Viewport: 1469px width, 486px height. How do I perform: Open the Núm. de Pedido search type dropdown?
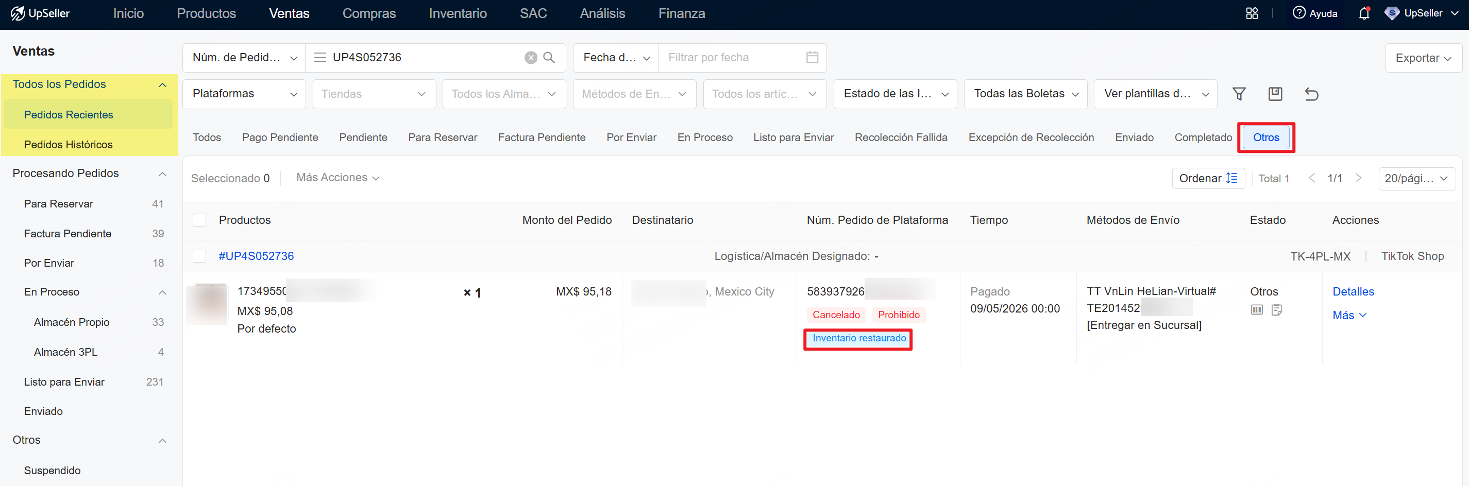pyautogui.click(x=244, y=58)
